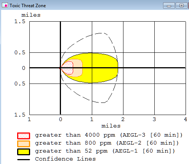The width and height of the screenshot is (189, 164).
Task: Click the x-axis tick label 2
Action: pyautogui.click(x=123, y=119)
